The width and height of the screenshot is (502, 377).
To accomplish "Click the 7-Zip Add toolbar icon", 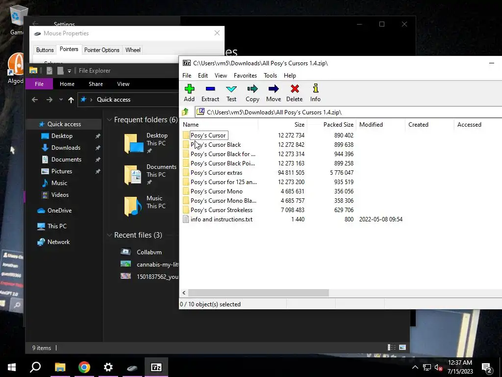I will (x=189, y=89).
